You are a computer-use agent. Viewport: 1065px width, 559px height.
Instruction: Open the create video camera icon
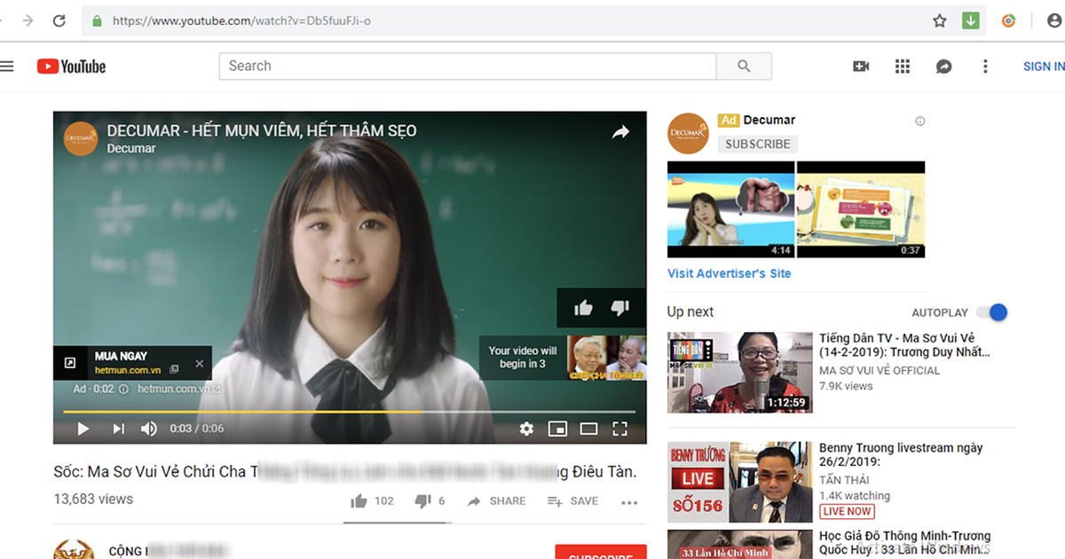point(861,67)
